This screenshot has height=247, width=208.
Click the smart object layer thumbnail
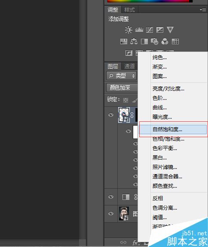point(124,115)
